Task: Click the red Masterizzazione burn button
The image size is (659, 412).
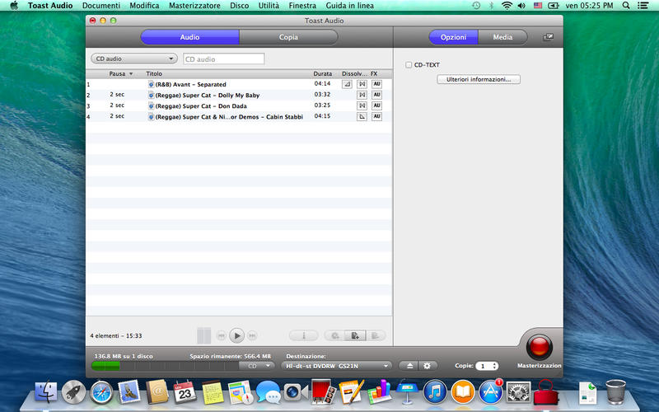Action: click(x=540, y=347)
